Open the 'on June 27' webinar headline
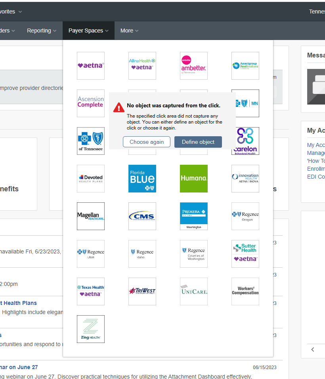 pyautogui.click(x=19, y=367)
